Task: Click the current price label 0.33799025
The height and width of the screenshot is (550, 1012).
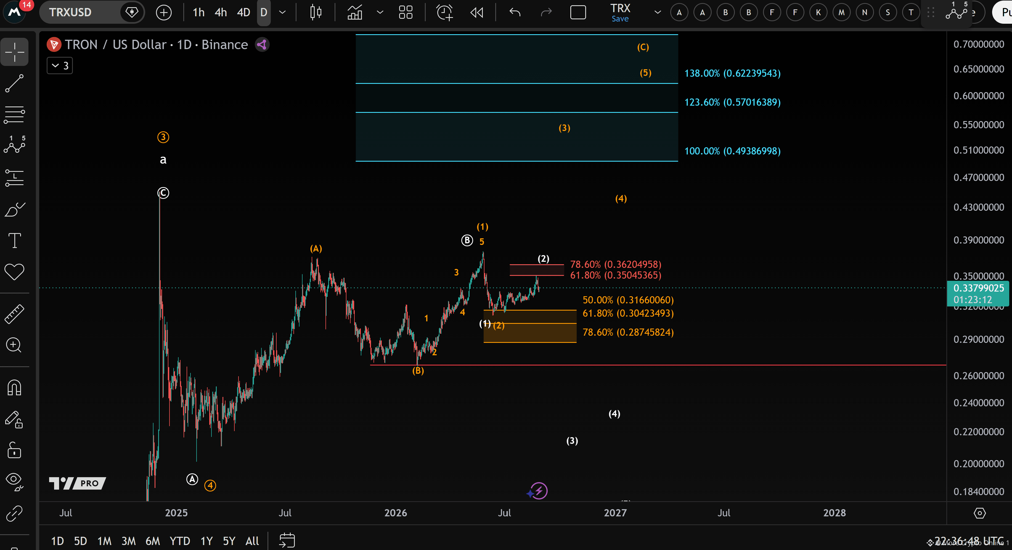Action: point(979,288)
